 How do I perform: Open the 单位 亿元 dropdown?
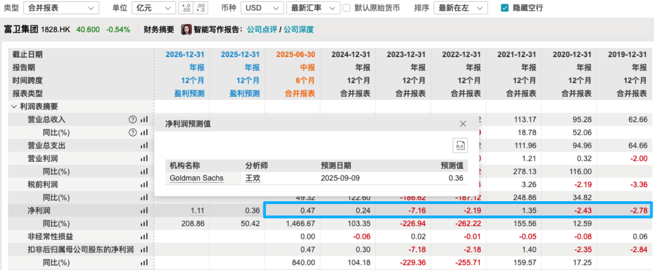153,8
